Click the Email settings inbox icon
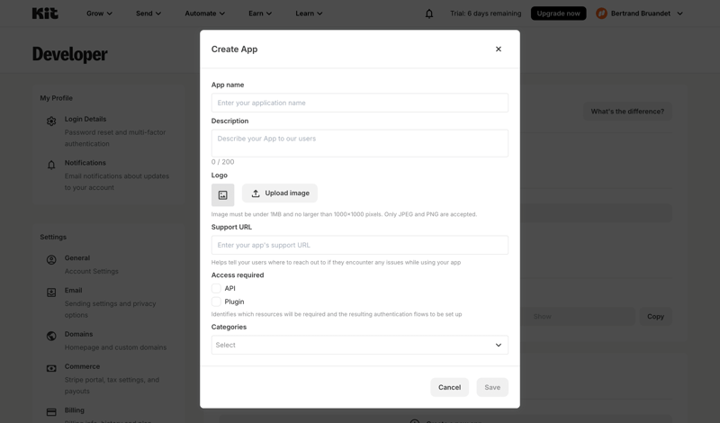The width and height of the screenshot is (720, 423). pyautogui.click(x=51, y=292)
